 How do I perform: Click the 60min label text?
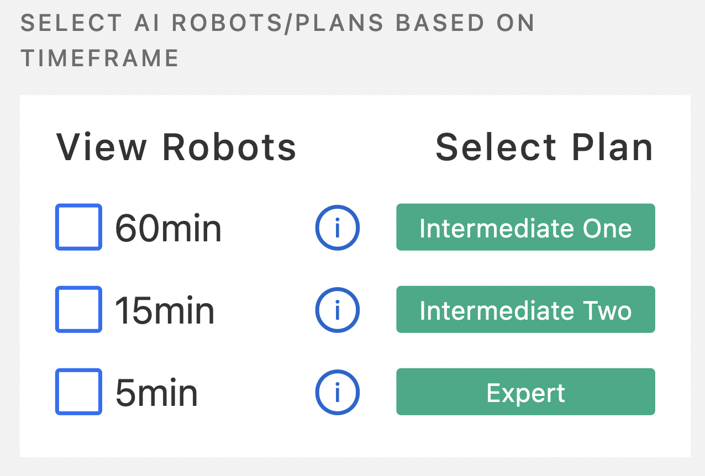(168, 228)
